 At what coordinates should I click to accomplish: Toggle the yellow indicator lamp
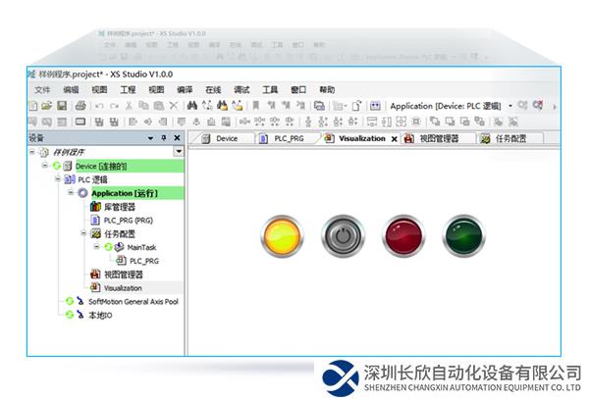coord(284,236)
